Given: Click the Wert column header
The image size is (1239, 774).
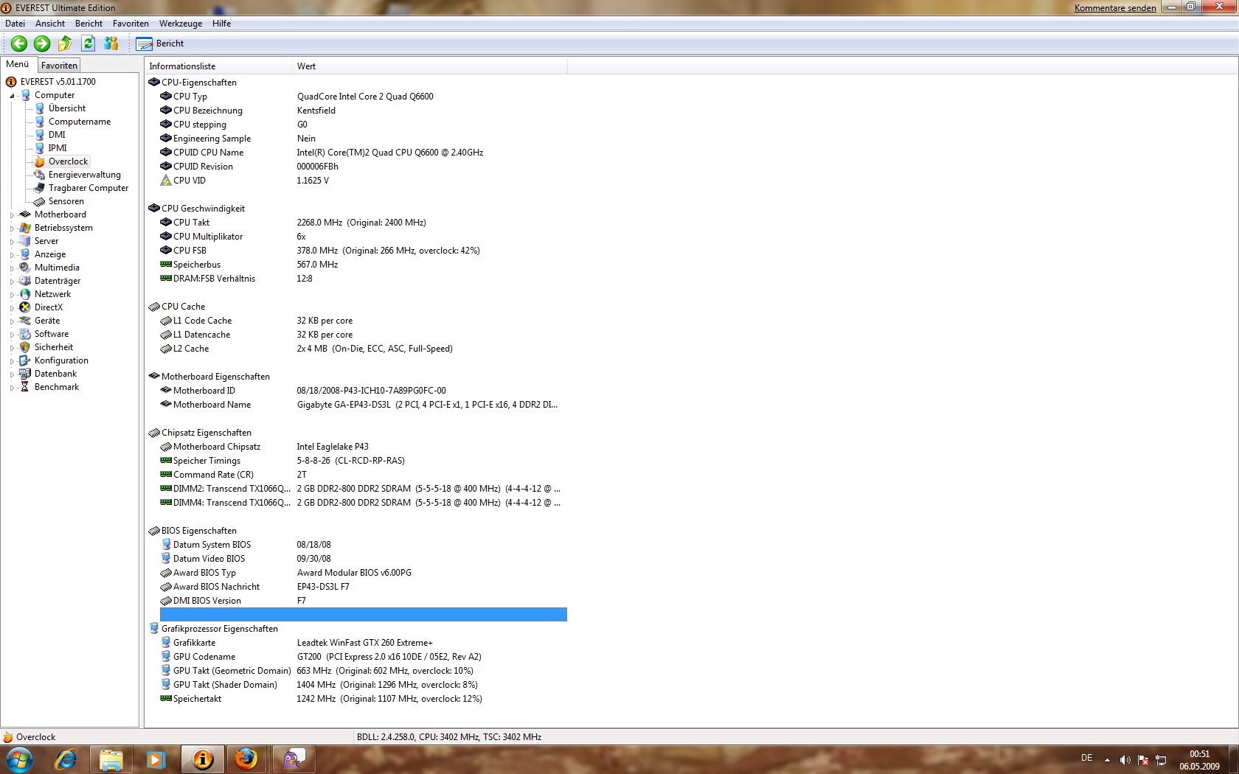Looking at the screenshot, I should 430,66.
